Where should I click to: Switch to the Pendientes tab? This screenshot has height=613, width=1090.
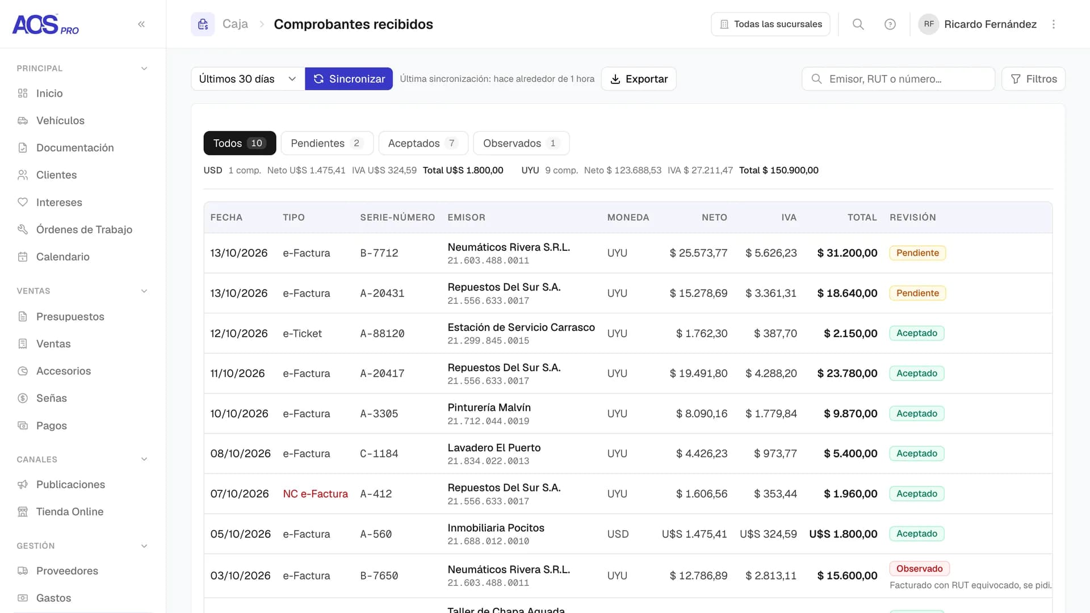[x=327, y=143]
